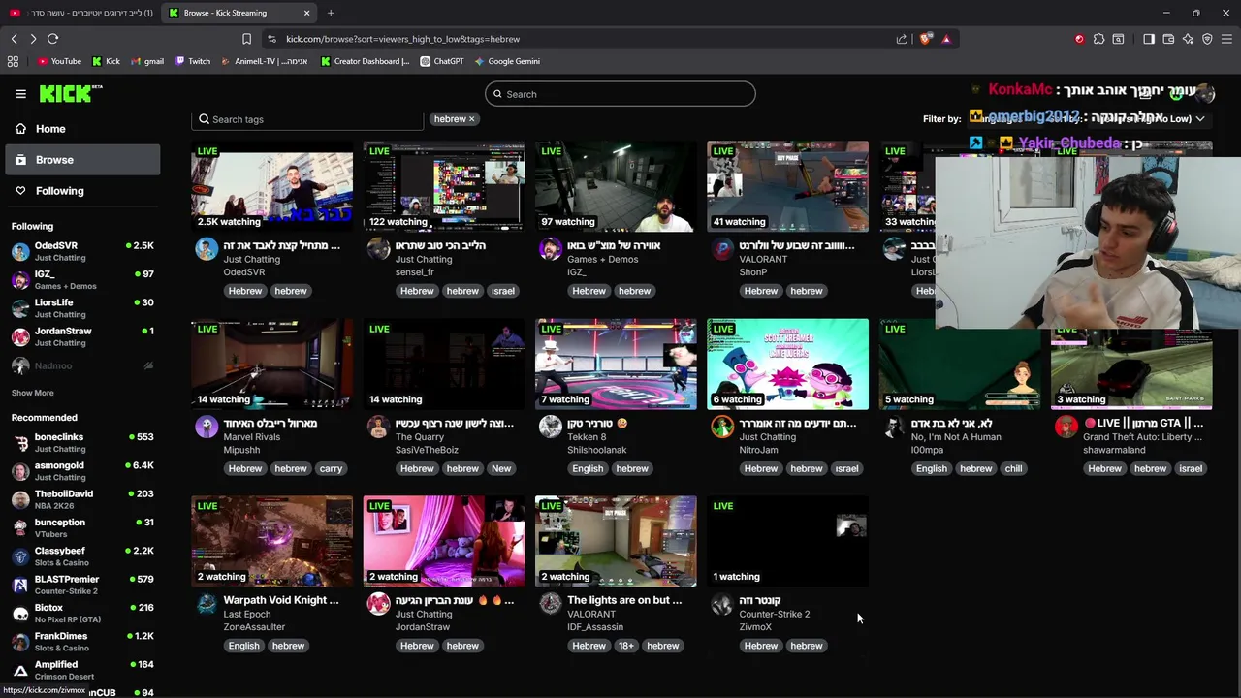Click Classybeef avatar in sidebar
Viewport: 1241px width, 698px height.
tap(20, 556)
